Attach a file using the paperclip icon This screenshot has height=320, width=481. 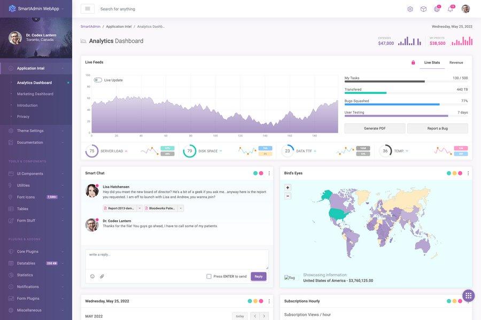pos(100,275)
